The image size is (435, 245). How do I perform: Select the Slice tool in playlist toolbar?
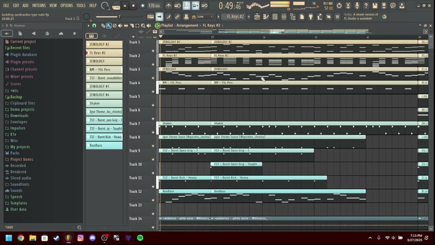[x=132, y=26]
